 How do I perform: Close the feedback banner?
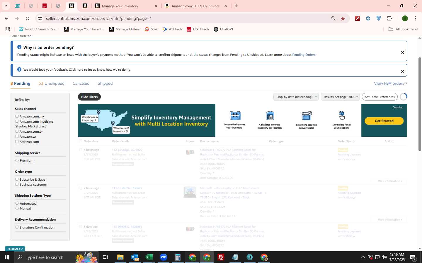pyautogui.click(x=402, y=72)
